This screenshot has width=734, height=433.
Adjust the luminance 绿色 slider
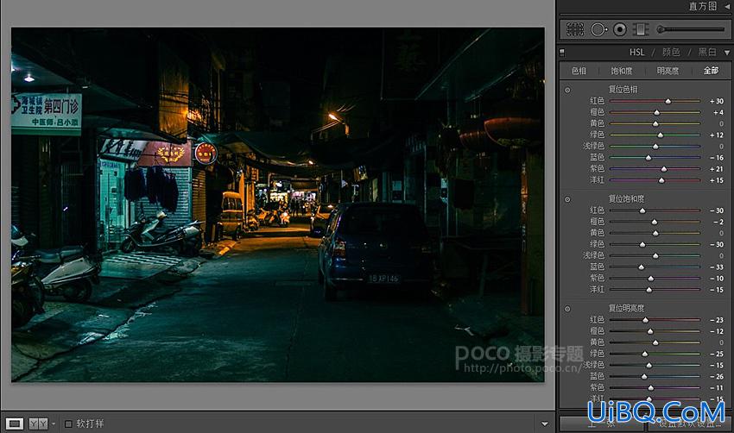(644, 354)
